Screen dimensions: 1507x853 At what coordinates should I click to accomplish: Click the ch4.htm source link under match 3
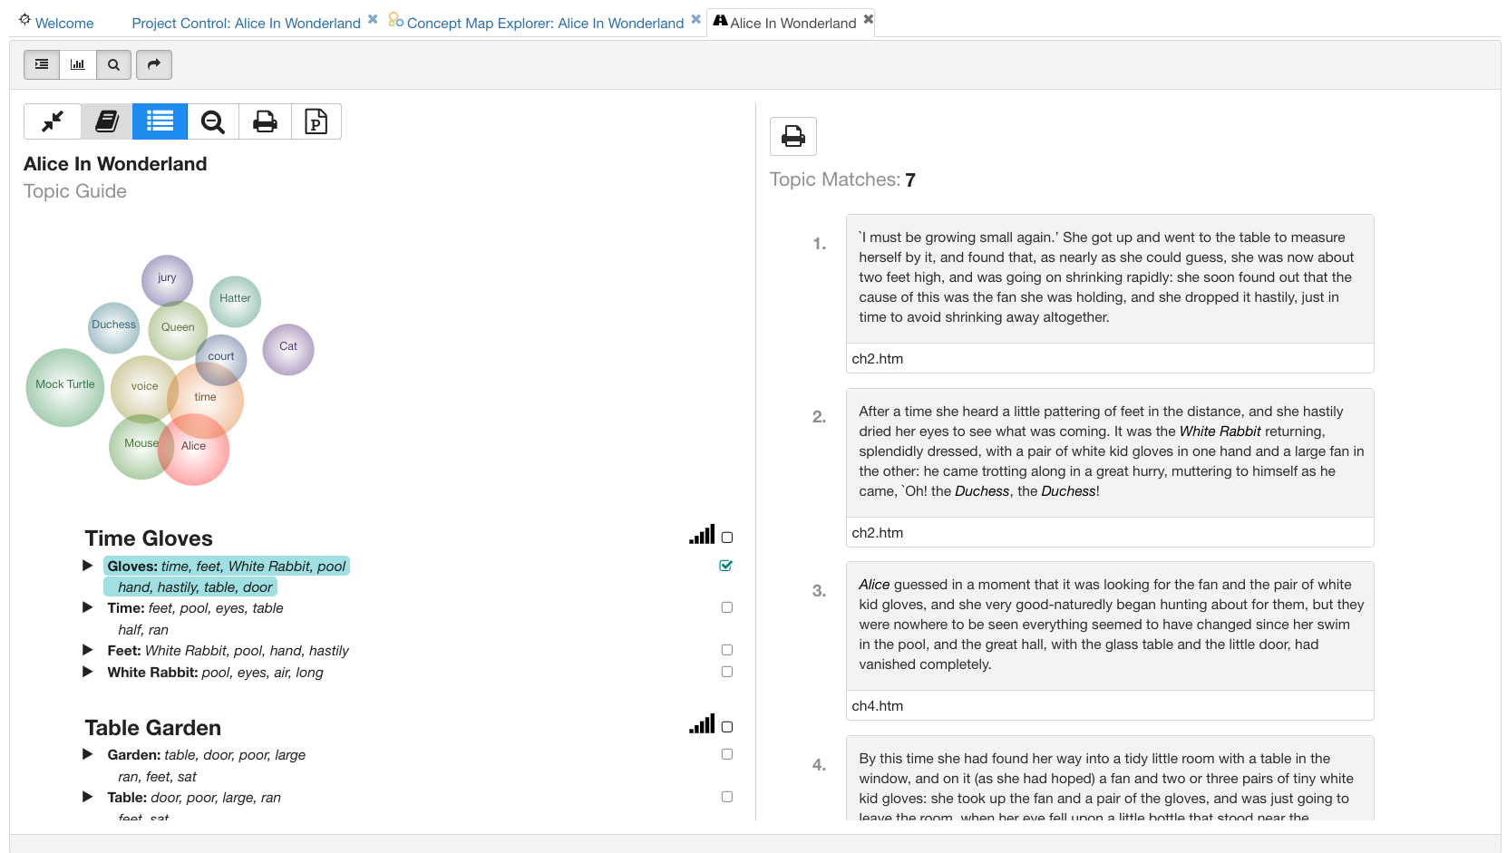click(x=876, y=705)
